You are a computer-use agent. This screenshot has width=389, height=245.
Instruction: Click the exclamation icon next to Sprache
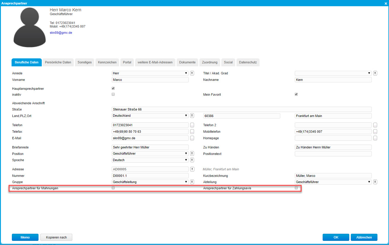(192, 160)
